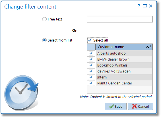Click the red X on Cancel
The height and width of the screenshot is (118, 161).
(135, 106)
